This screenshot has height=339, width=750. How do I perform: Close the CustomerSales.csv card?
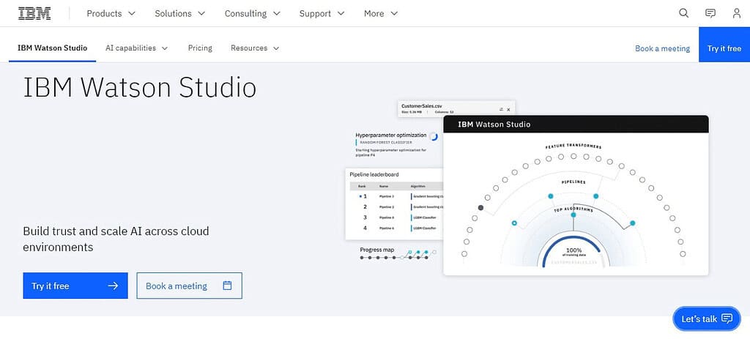click(508, 110)
